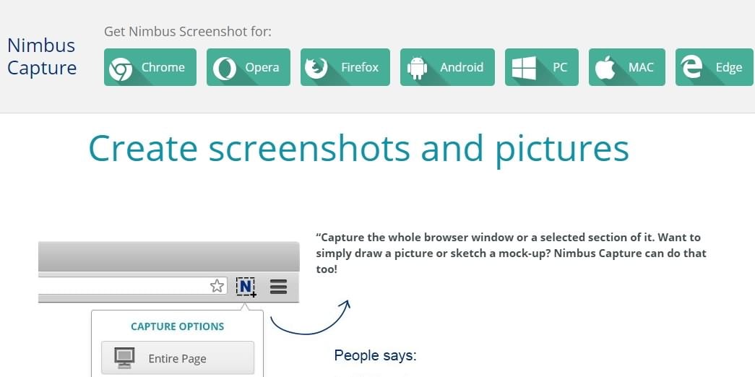
Task: Click the Edge logo icon
Action: [x=692, y=67]
